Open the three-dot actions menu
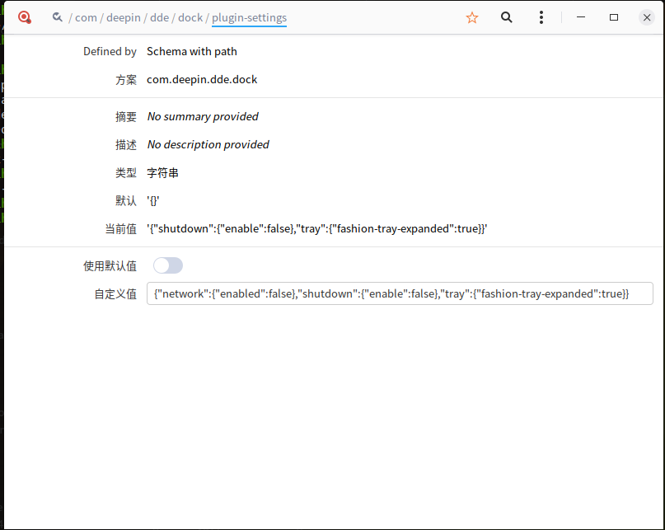 (541, 17)
